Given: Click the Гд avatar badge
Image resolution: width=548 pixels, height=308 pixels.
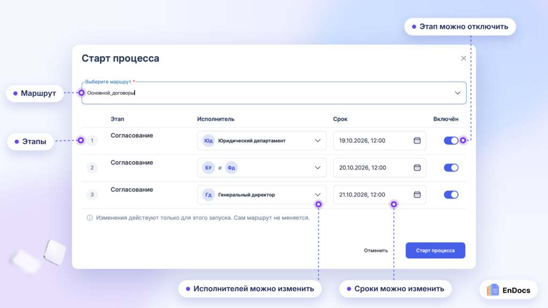Looking at the screenshot, I should [208, 195].
